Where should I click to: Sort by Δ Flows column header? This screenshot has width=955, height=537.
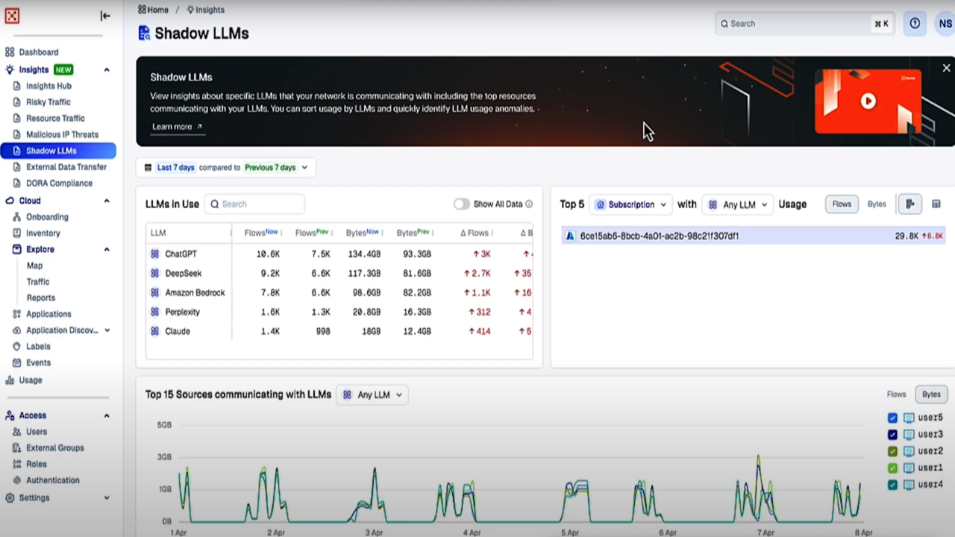(x=475, y=233)
